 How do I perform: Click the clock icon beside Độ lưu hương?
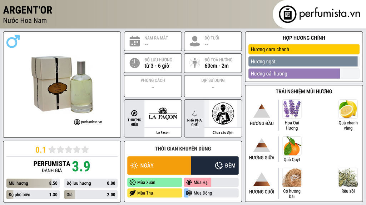135,63
